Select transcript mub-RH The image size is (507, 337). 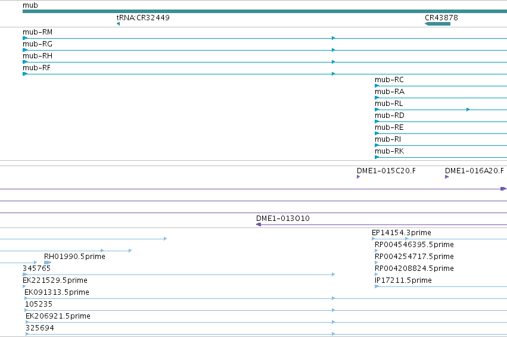pos(38,56)
